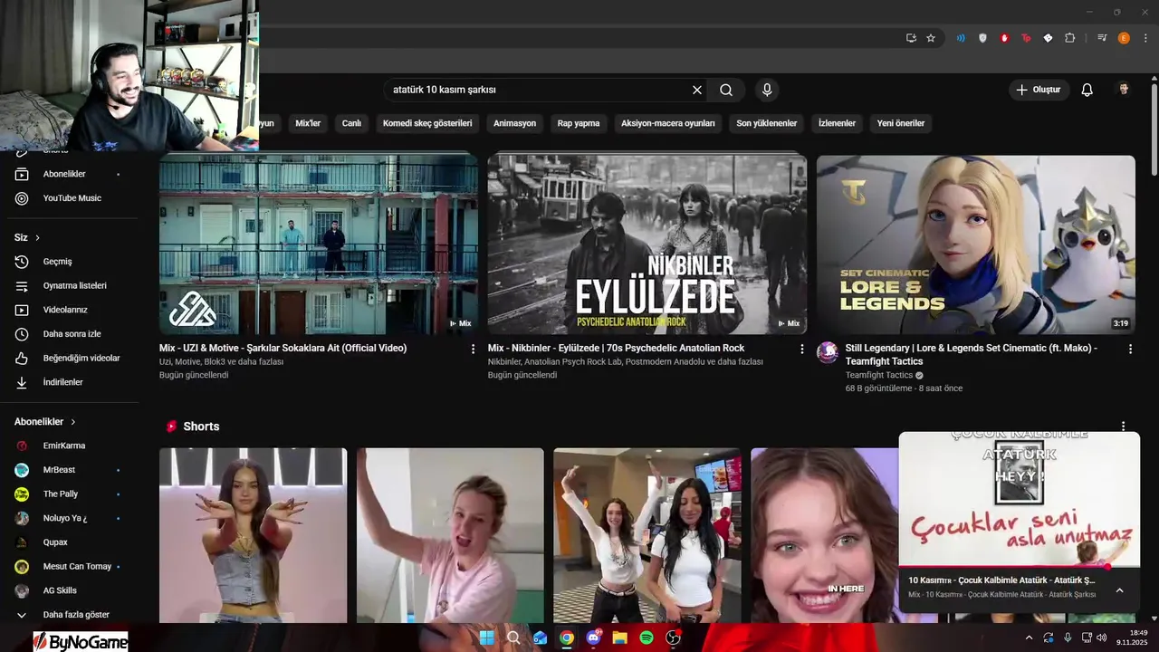1159x652 pixels.
Task: Open Lore & Legends video thumbnail
Action: 976,244
